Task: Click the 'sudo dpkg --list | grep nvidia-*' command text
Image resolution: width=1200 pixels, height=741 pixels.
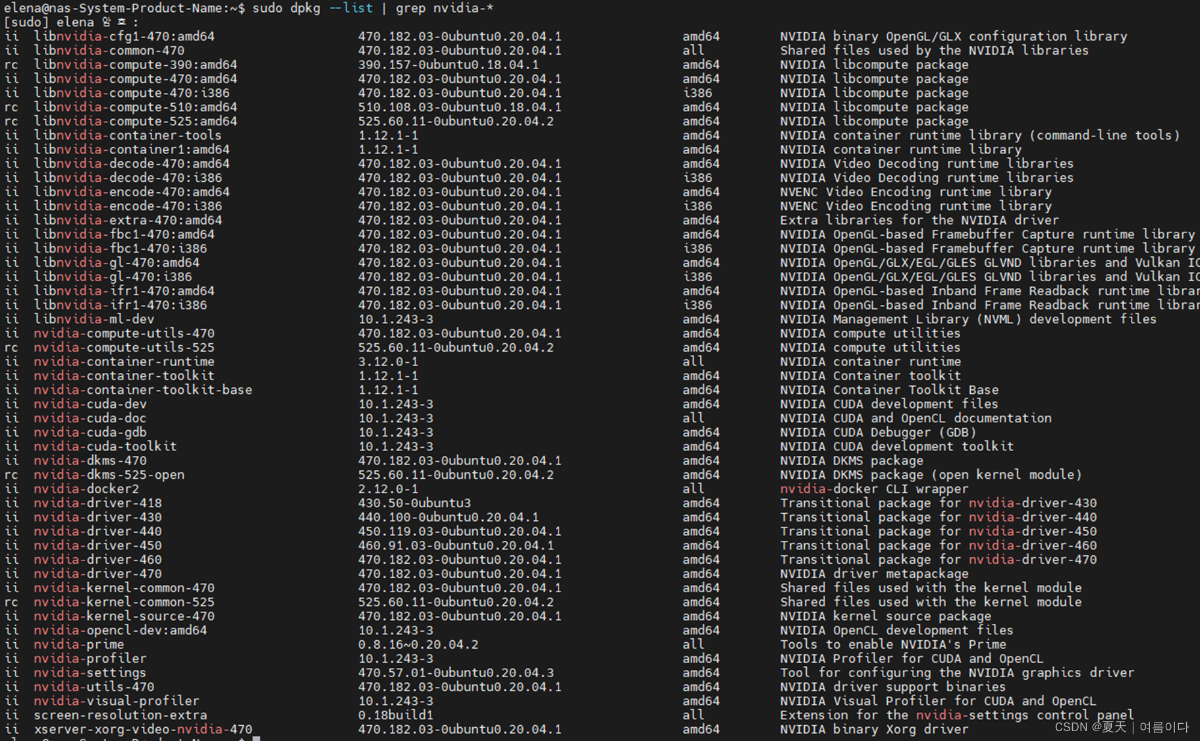Action: pos(373,8)
